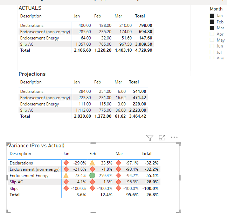Click red diamond for Slip AC Mar variance
The height and width of the screenshot is (213, 227).
click(118, 182)
